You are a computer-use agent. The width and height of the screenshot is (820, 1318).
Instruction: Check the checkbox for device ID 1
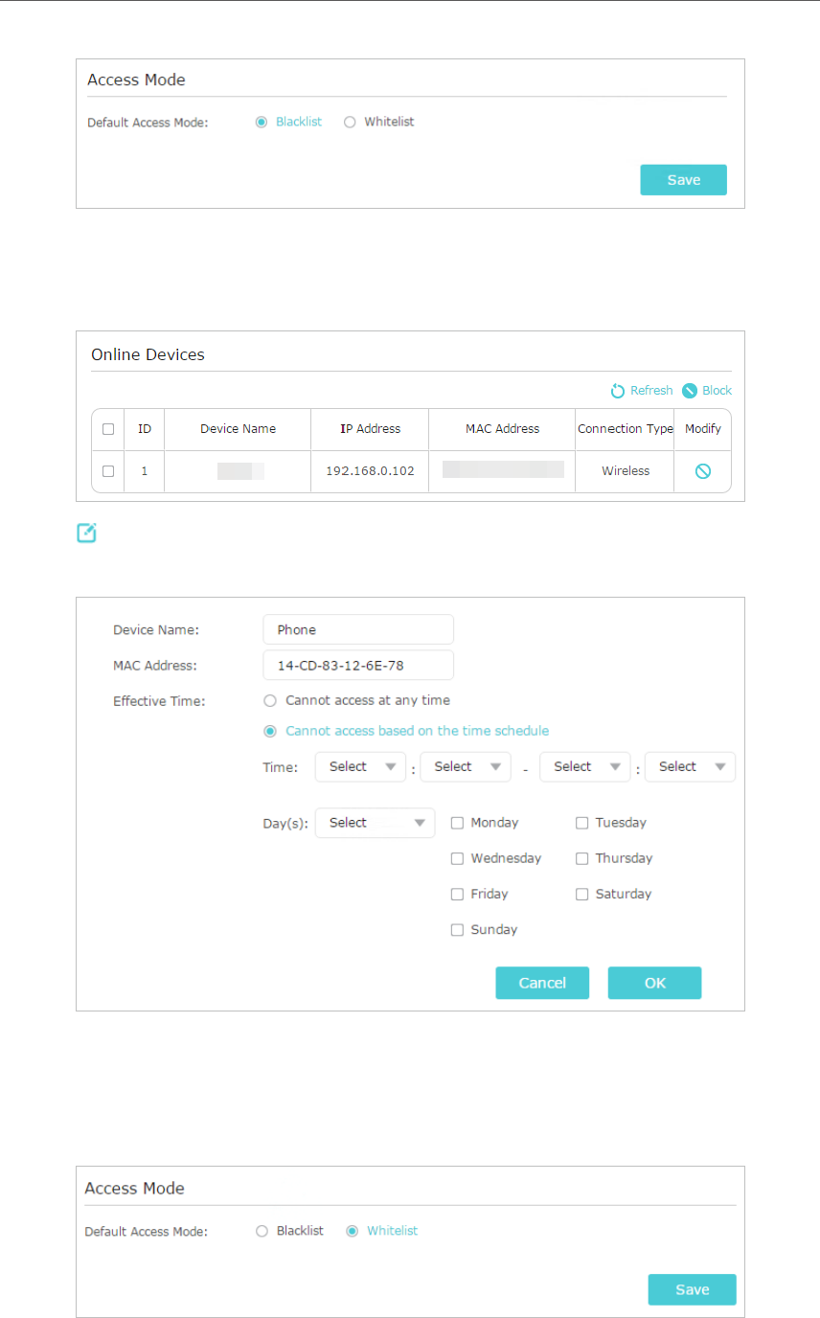tap(108, 471)
